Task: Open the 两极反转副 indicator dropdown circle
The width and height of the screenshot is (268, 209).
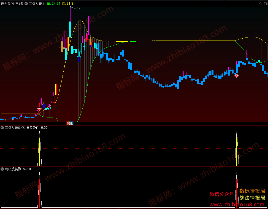Action: tap(2, 169)
